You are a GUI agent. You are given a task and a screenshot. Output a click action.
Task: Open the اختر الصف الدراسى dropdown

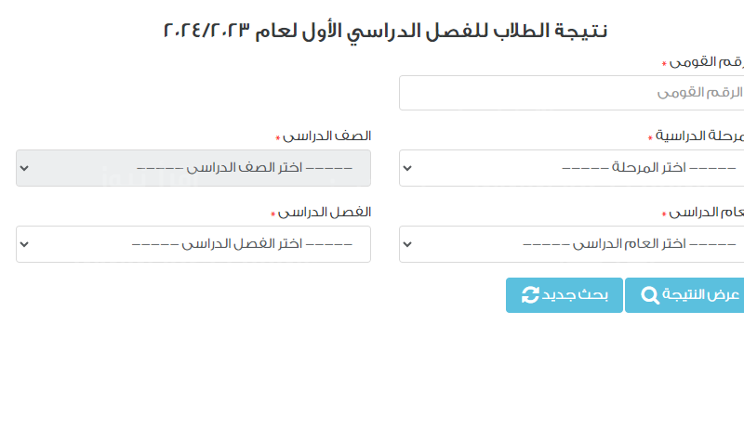[193, 169]
